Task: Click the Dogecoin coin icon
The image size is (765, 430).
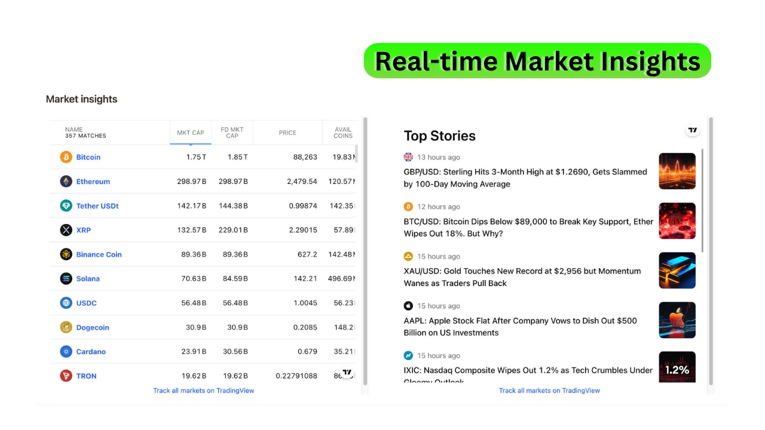Action: [x=66, y=327]
